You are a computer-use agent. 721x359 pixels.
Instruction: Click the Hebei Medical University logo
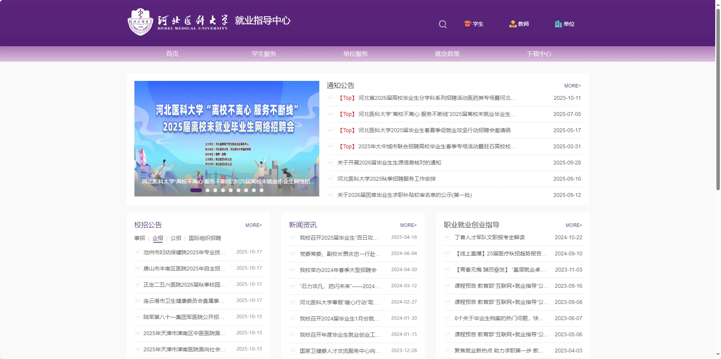(x=178, y=22)
